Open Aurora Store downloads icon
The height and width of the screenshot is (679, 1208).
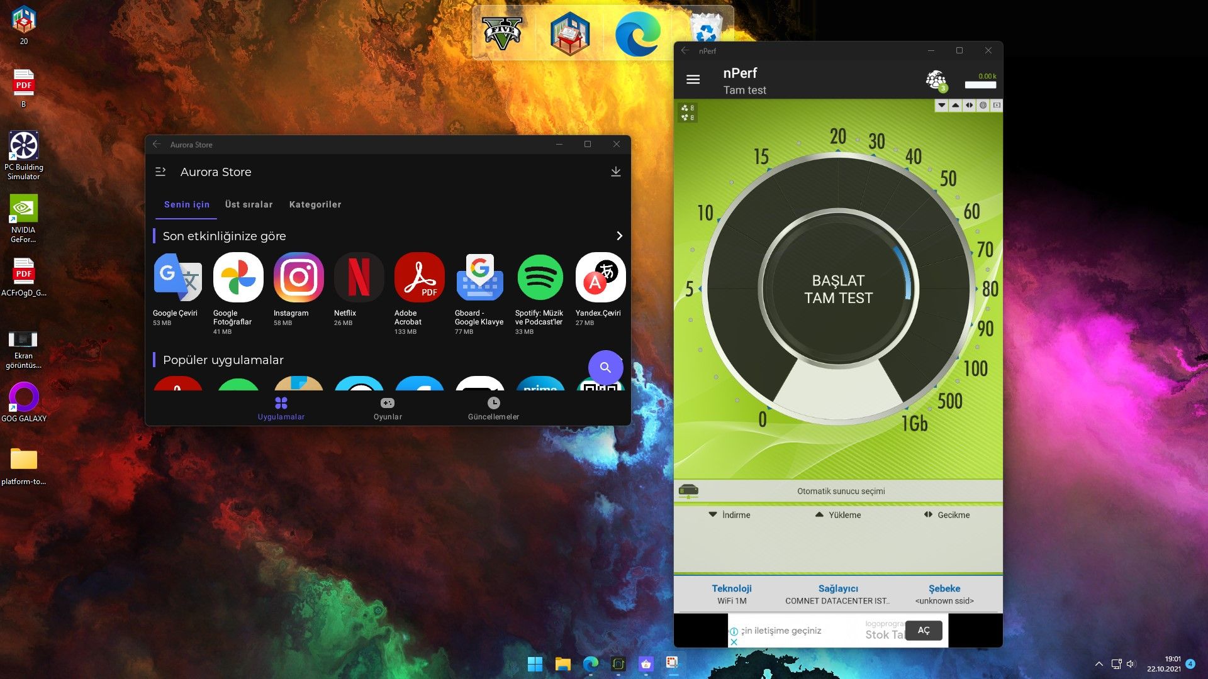[615, 172]
